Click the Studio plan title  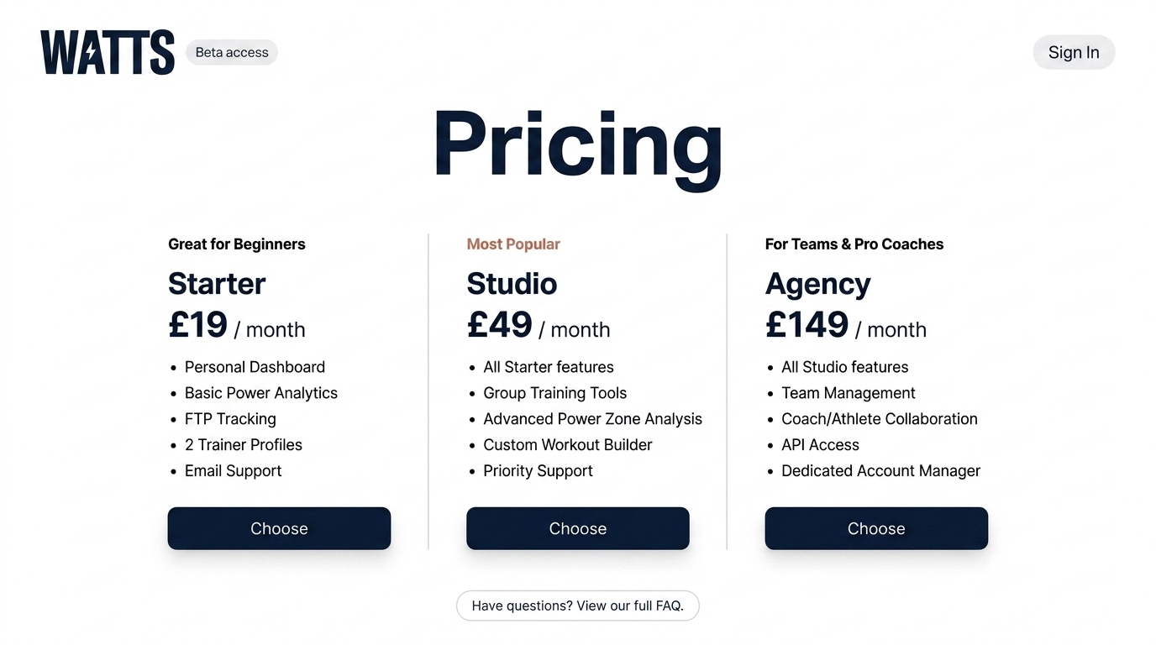pos(512,284)
